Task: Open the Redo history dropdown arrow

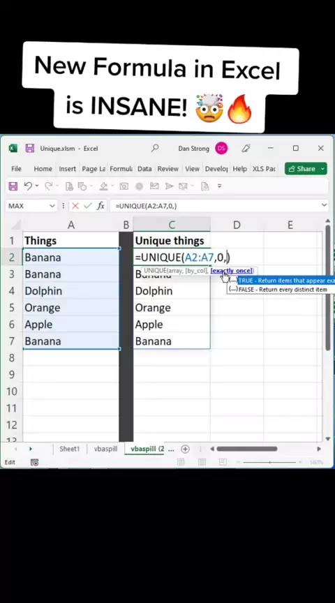Action: 57,186
